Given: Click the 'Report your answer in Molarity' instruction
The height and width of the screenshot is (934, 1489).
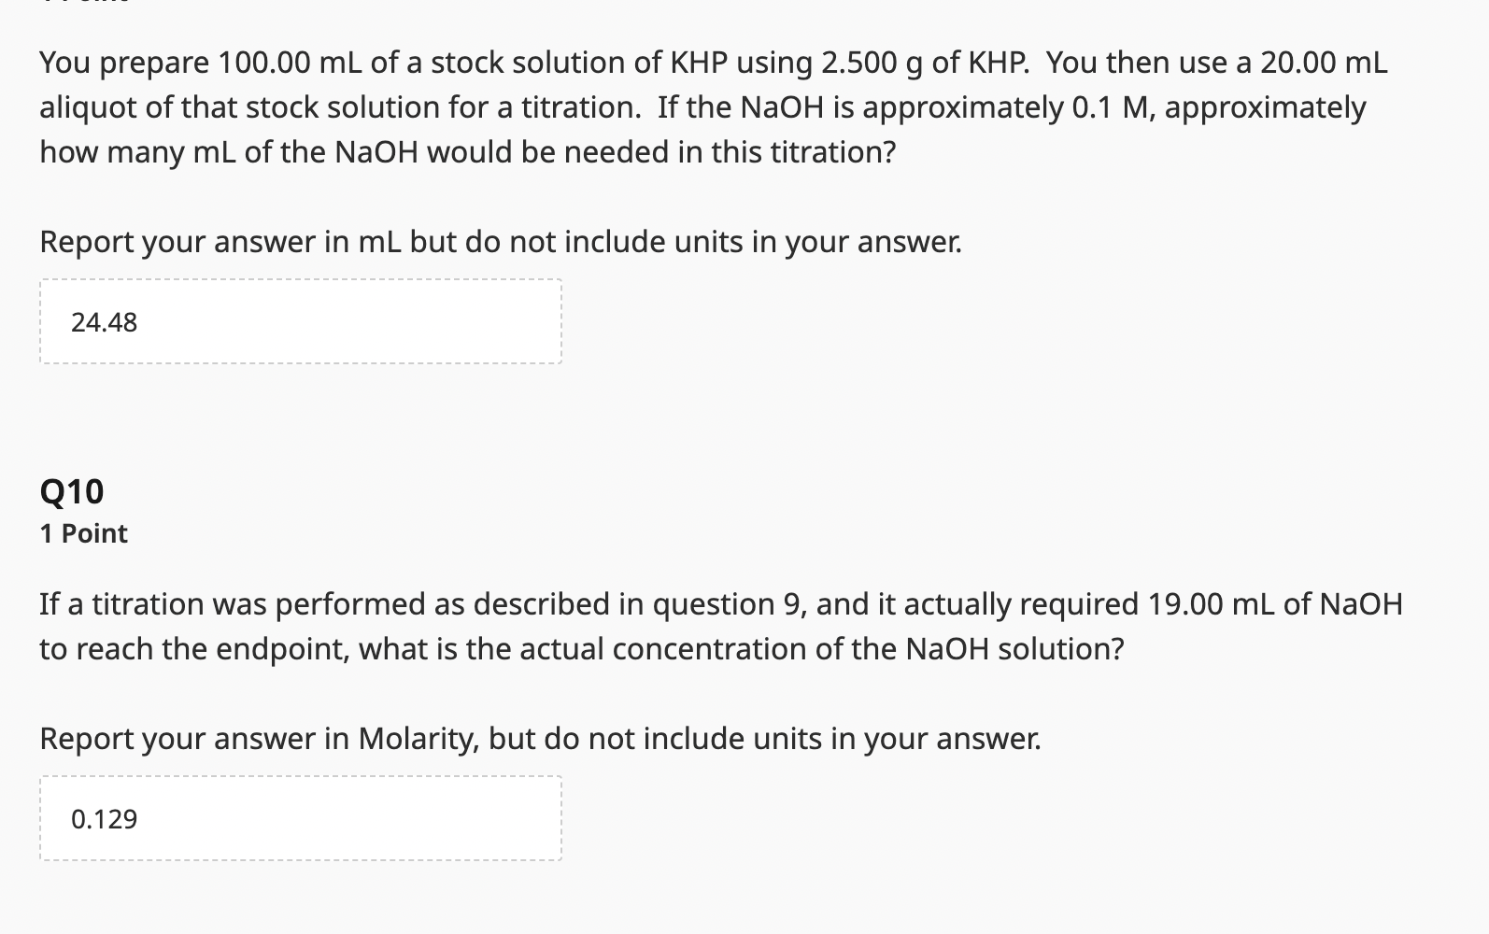Looking at the screenshot, I should 540,738.
